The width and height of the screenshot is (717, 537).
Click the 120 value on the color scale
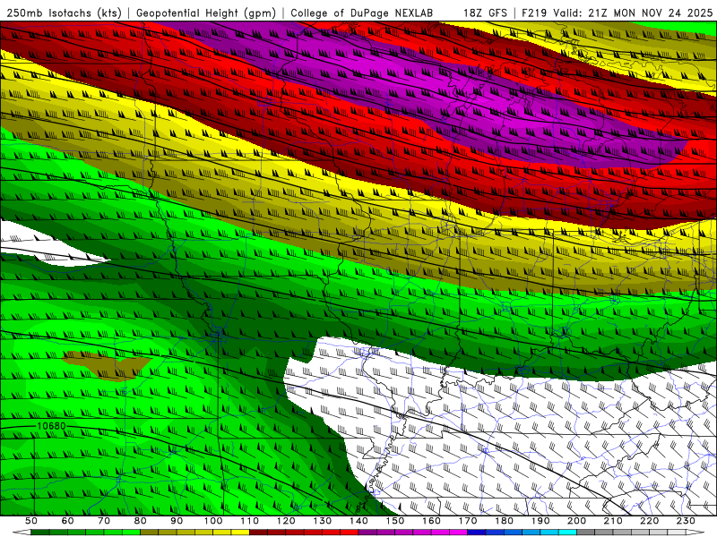point(286,521)
